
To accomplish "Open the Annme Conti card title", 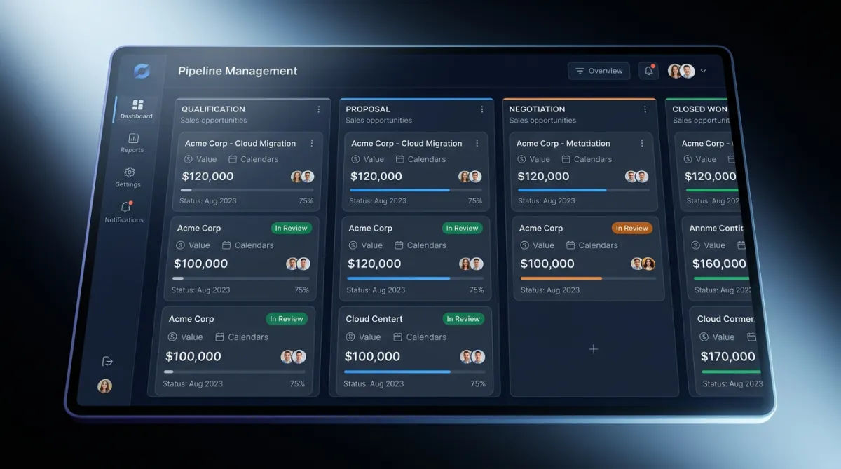I will [x=716, y=228].
